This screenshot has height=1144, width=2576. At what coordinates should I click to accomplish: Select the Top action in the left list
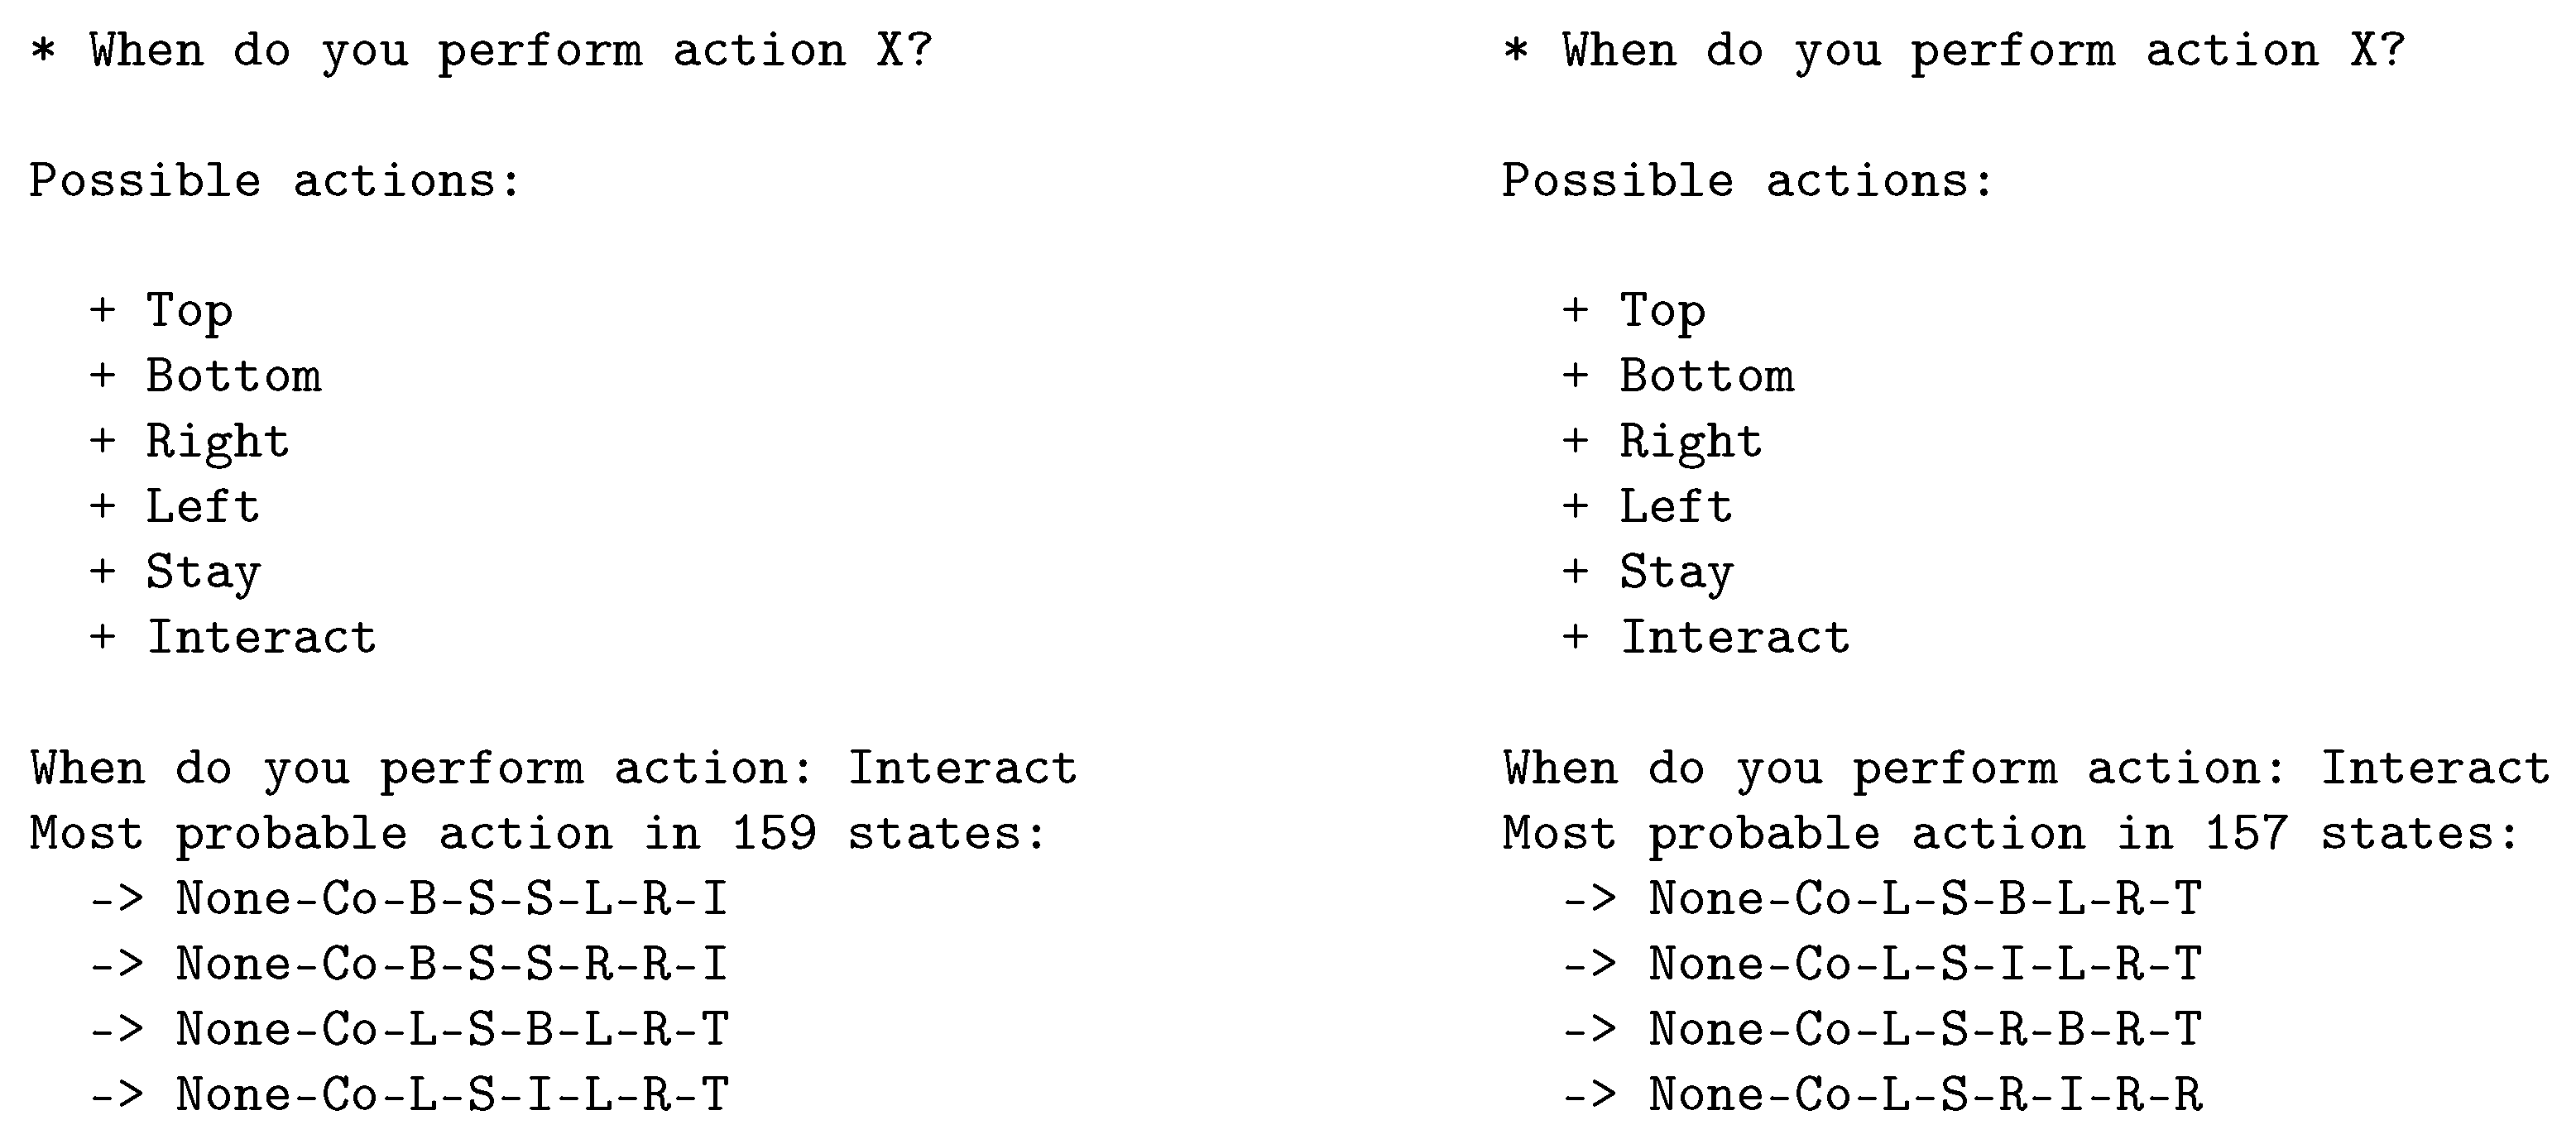(x=189, y=311)
